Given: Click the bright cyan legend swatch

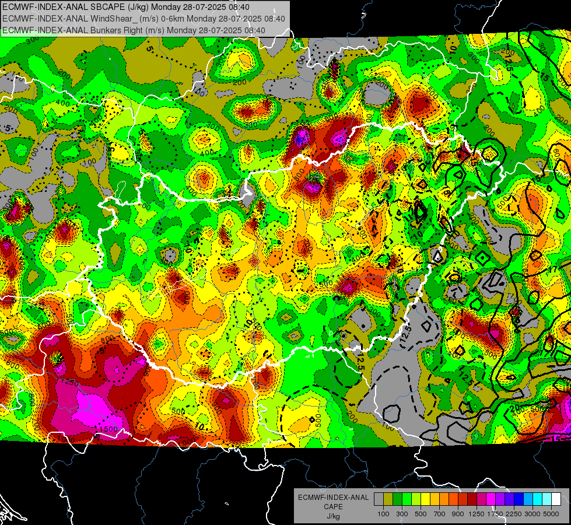Looking at the screenshot, I should pos(538,499).
